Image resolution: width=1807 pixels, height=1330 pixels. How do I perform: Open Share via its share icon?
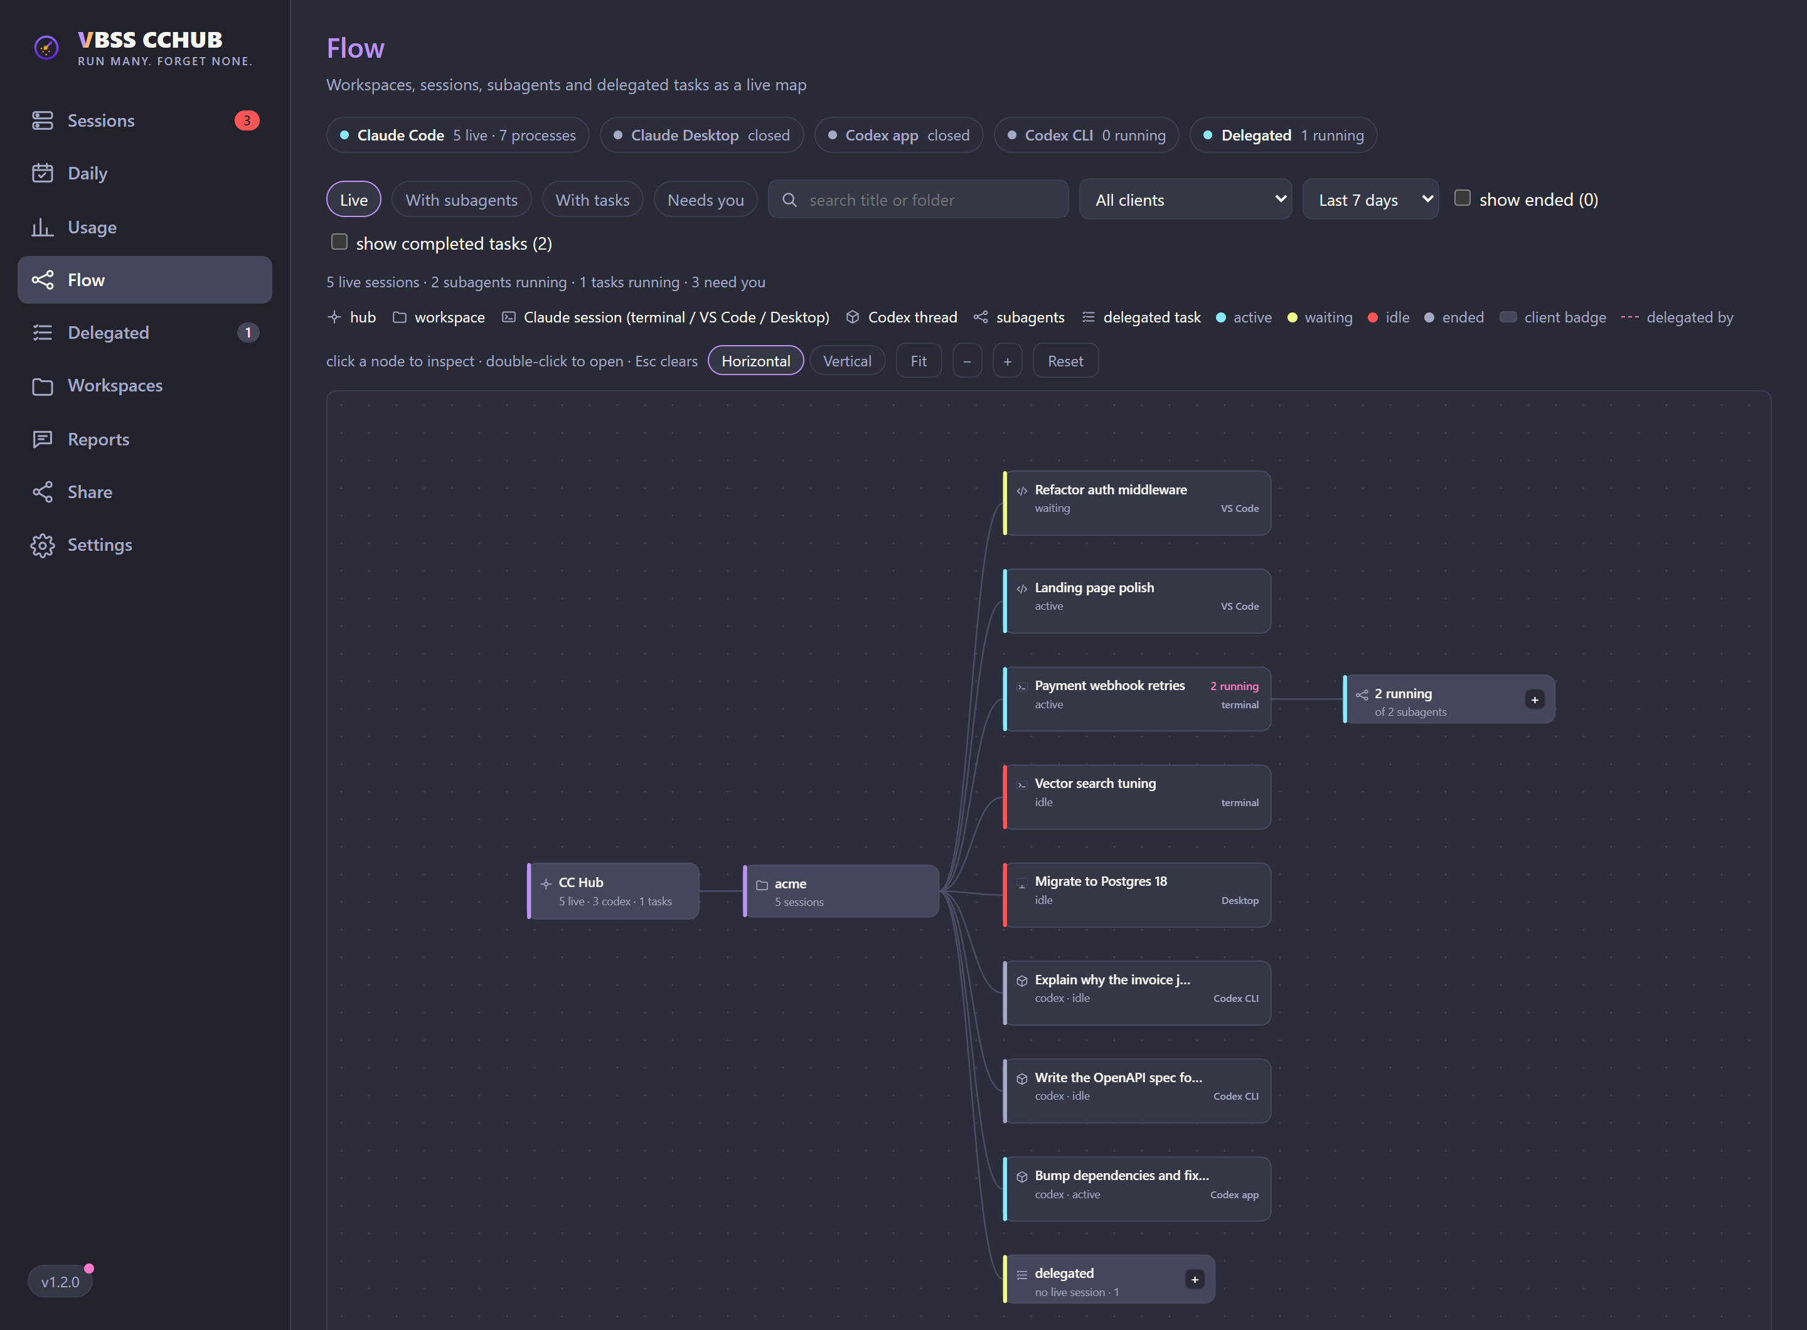[42, 492]
